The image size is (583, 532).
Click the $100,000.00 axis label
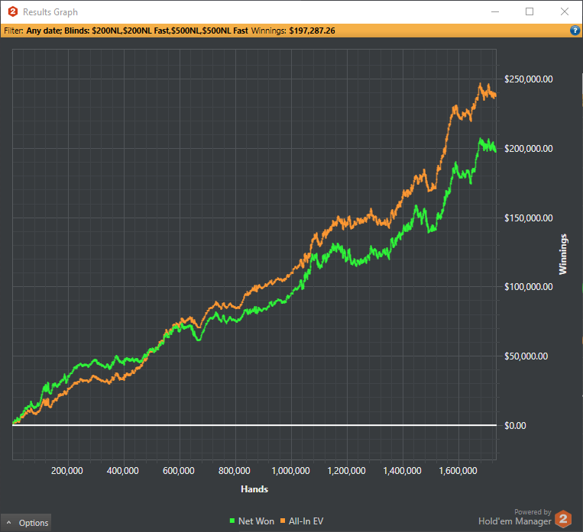point(528,287)
